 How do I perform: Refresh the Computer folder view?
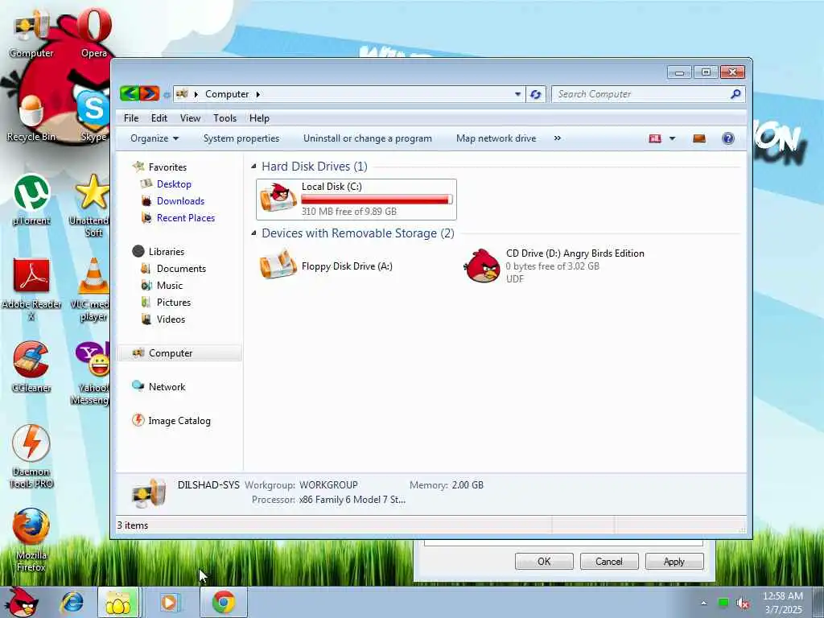click(535, 94)
